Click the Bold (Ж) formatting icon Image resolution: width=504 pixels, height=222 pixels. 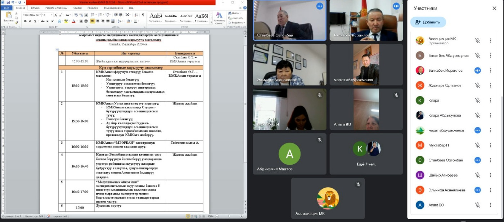25,21
